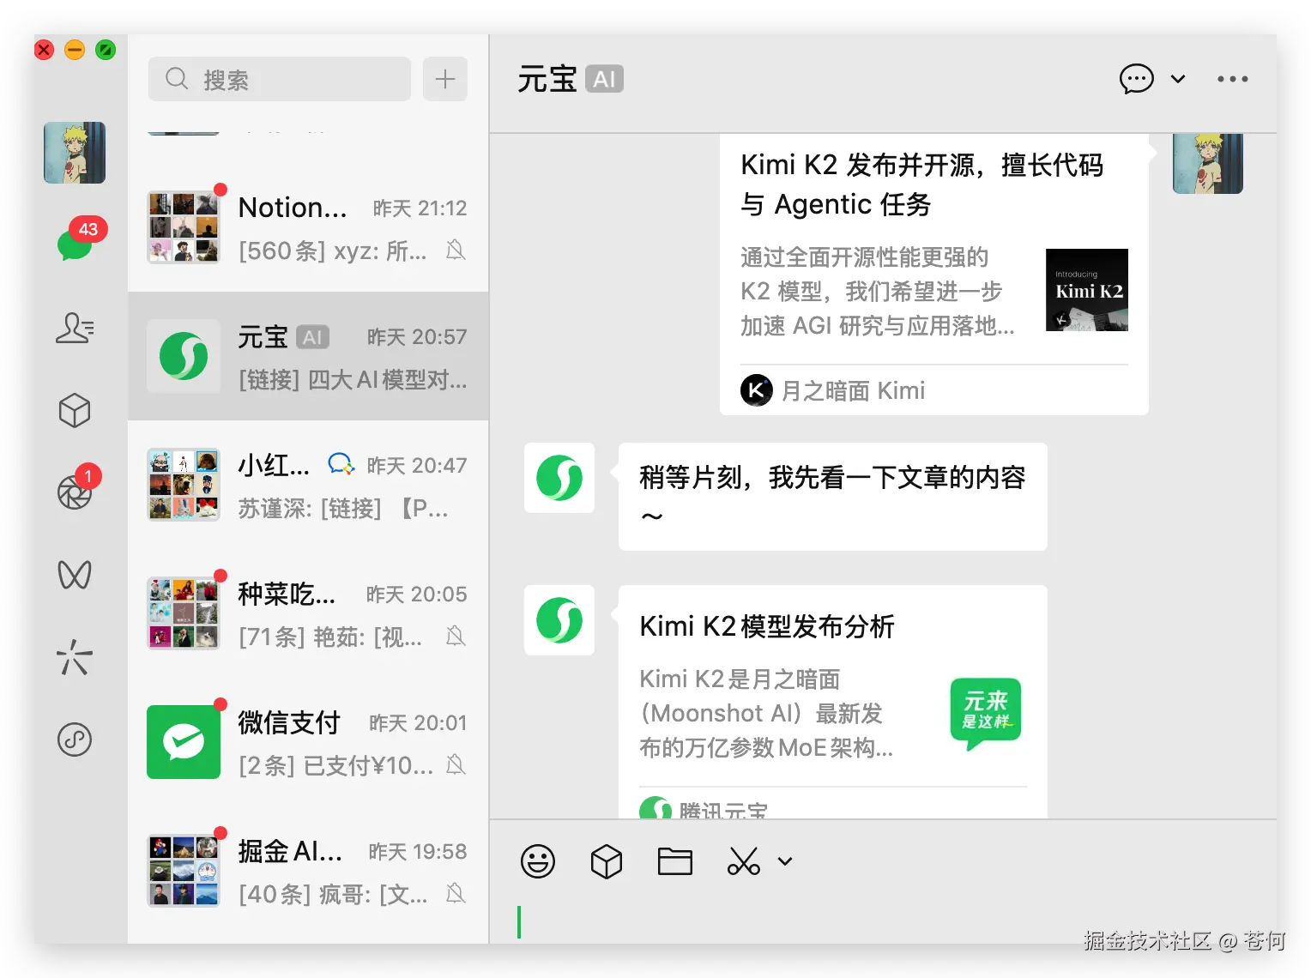Select the 元宝 AI conversation in list
Viewport: 1311px width, 978px height.
309,356
